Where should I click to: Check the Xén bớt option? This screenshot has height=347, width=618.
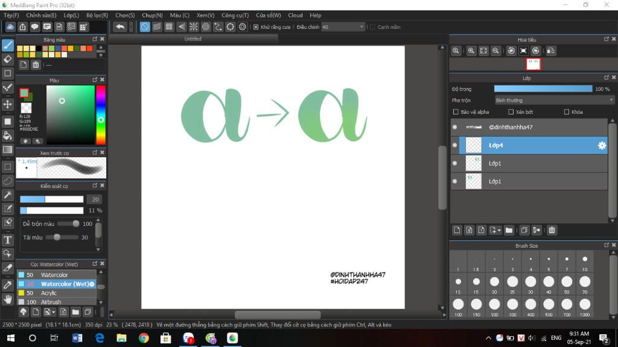click(x=511, y=112)
